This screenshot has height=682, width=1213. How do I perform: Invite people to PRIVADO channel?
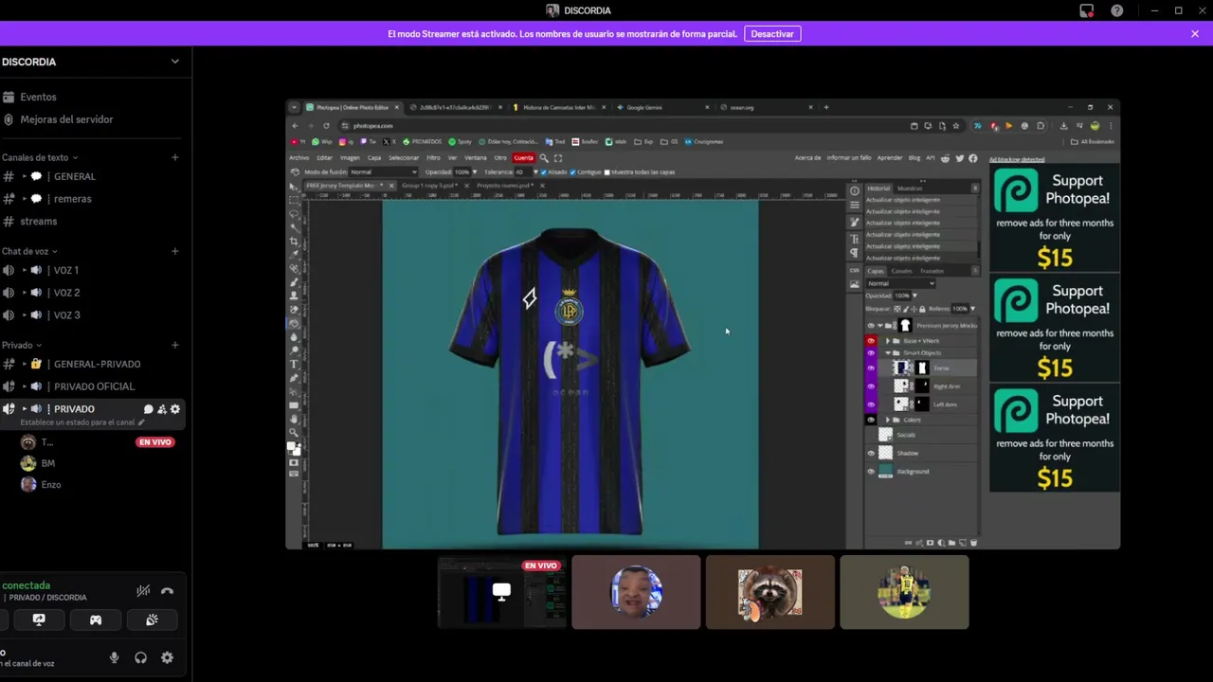tap(162, 409)
